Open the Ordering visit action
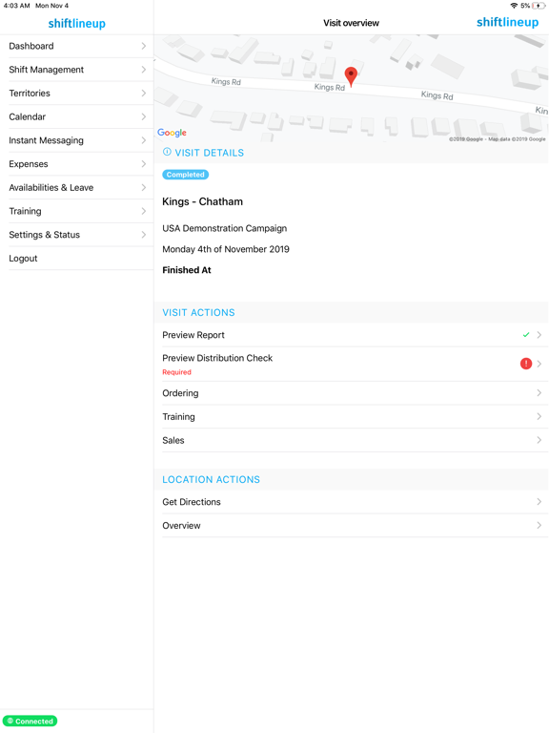This screenshot has width=549, height=733. (x=351, y=393)
